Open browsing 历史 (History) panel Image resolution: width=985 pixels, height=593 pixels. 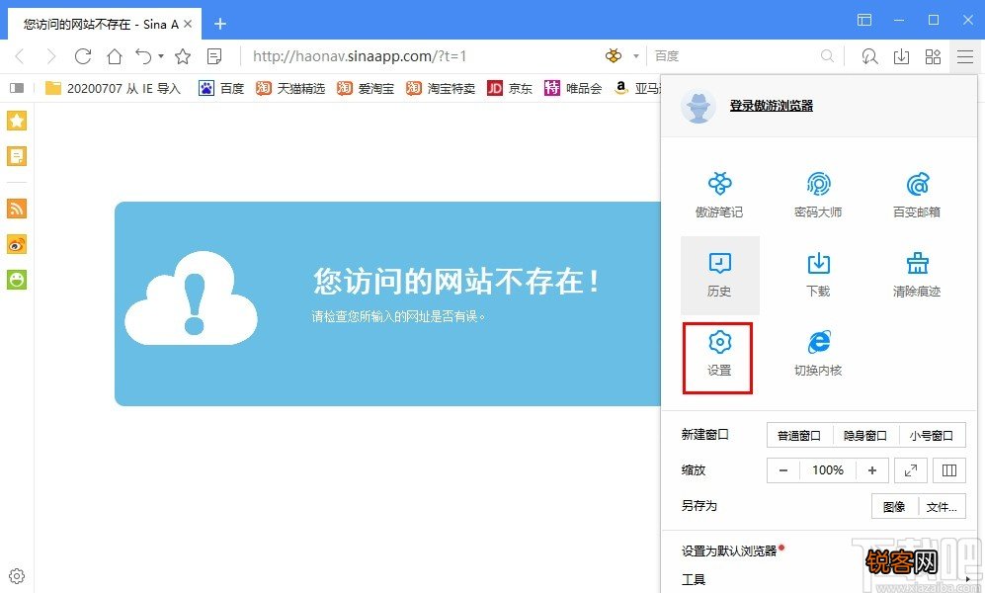click(719, 275)
